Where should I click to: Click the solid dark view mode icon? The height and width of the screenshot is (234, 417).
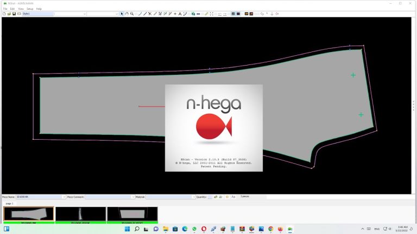[x=238, y=14]
